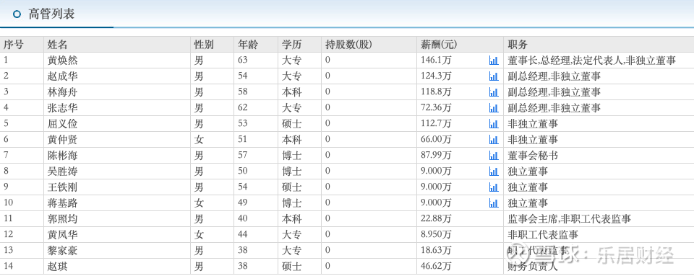
Task: Click the 薪酬(元) column header
Action: coord(439,45)
